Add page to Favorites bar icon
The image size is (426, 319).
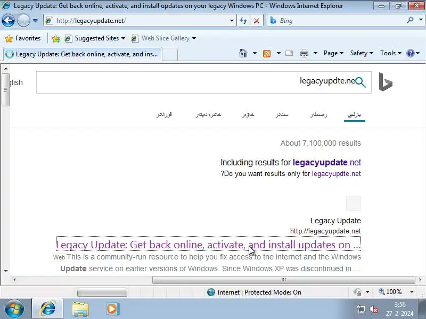point(56,38)
